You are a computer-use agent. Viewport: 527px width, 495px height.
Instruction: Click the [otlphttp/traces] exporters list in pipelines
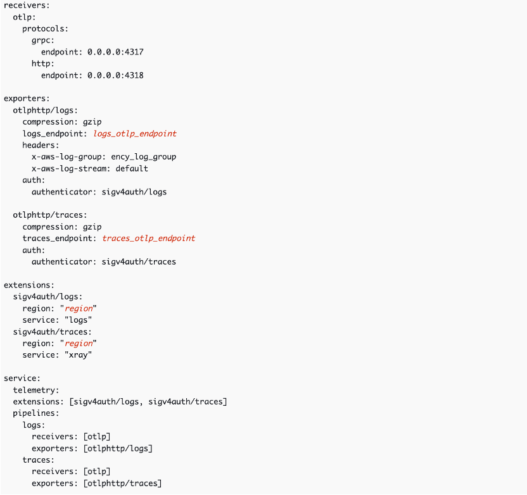[x=122, y=483]
